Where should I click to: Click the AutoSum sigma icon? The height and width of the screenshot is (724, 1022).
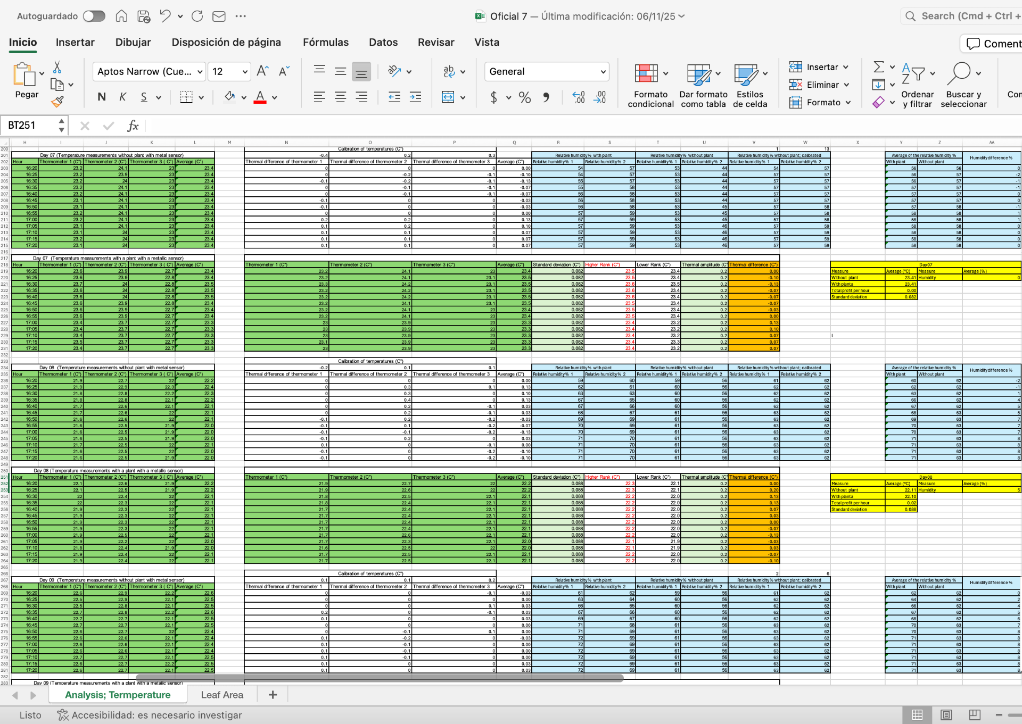(x=879, y=67)
